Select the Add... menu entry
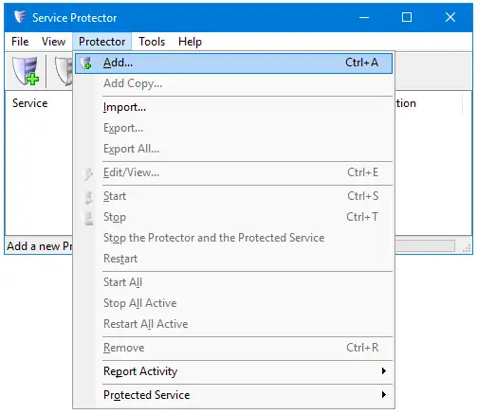The image size is (477, 414). pyautogui.click(x=234, y=63)
